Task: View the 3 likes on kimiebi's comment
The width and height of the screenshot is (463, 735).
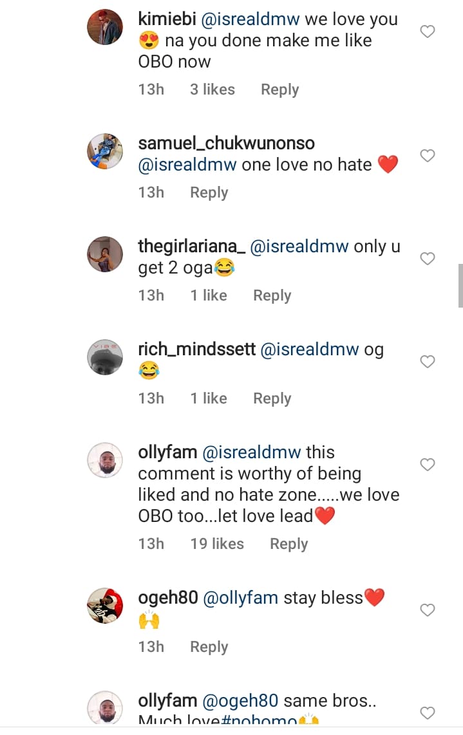Action: point(212,89)
